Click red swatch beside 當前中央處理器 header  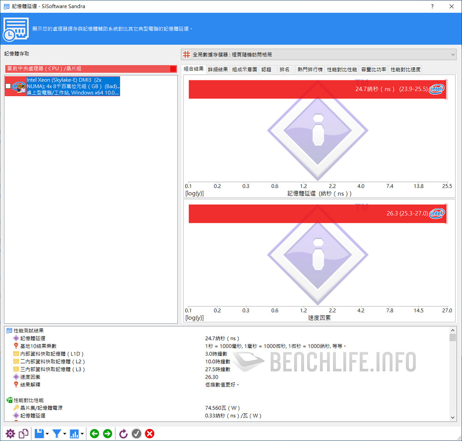coord(173,69)
